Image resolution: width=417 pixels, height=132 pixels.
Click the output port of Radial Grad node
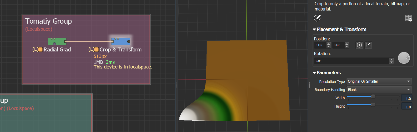coord(65,41)
